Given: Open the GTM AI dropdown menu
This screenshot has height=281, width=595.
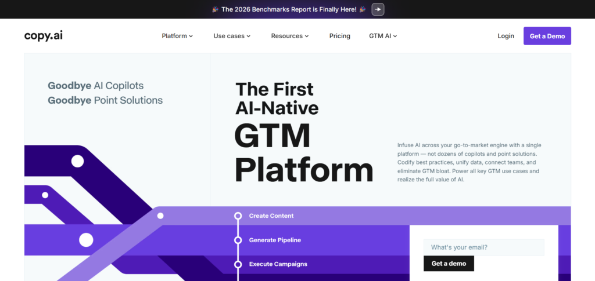Looking at the screenshot, I should coord(383,36).
